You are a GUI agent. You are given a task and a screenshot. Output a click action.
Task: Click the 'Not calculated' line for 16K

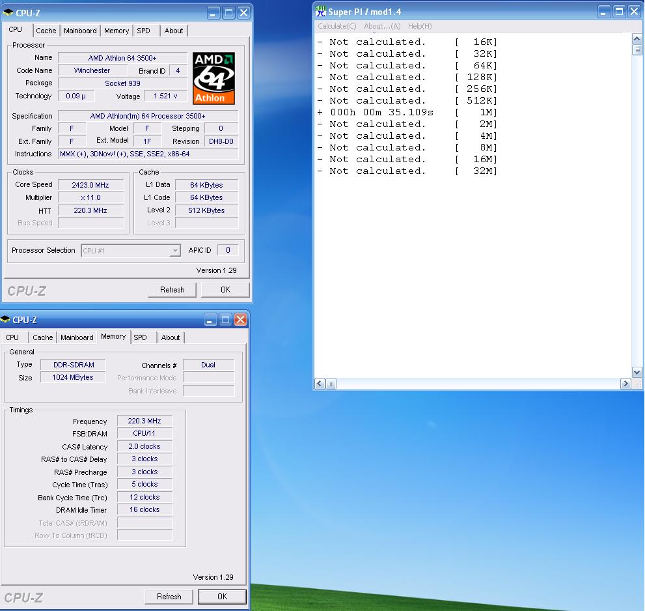click(407, 42)
